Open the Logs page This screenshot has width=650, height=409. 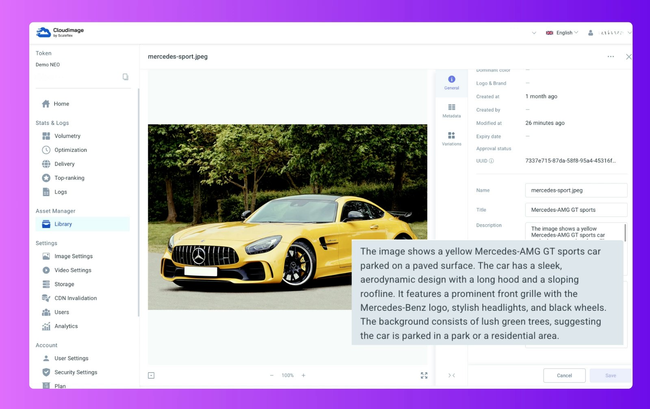[60, 192]
